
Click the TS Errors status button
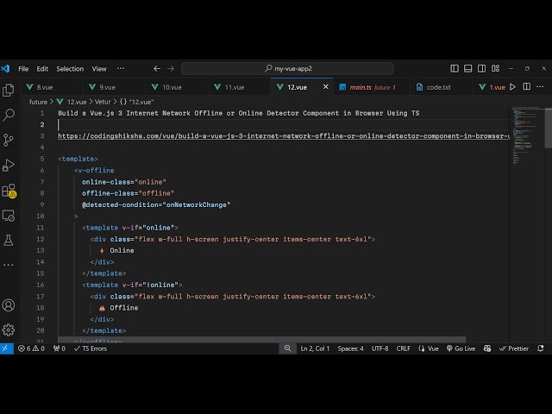93,348
